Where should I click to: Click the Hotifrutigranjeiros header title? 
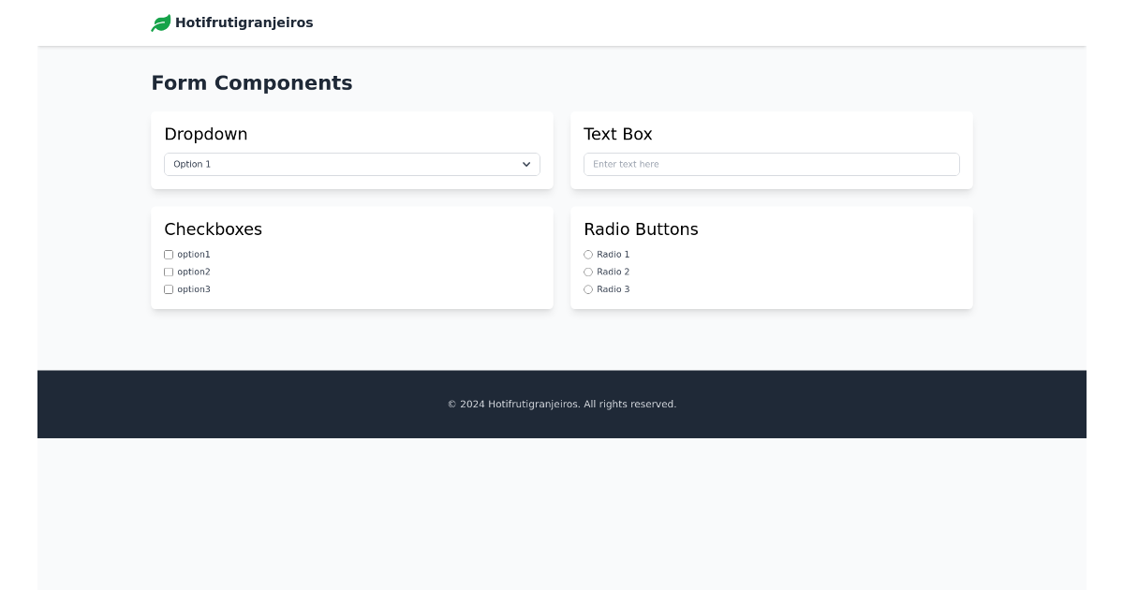pos(244,22)
